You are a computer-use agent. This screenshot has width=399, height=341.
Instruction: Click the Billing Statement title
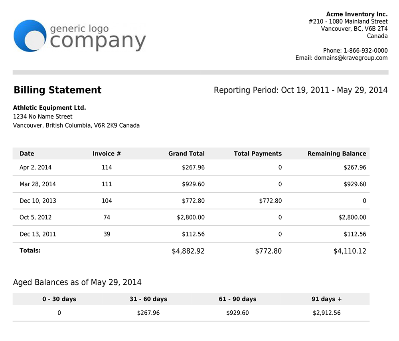click(57, 90)
